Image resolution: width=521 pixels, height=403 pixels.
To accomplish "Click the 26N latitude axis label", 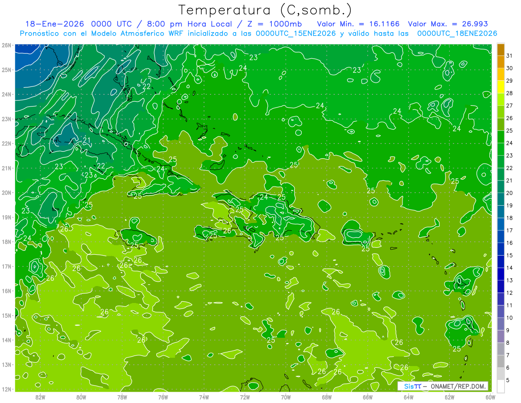I will coord(6,45).
